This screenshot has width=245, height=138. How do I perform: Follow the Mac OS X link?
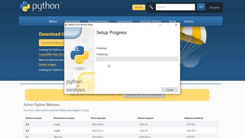click(59, 54)
